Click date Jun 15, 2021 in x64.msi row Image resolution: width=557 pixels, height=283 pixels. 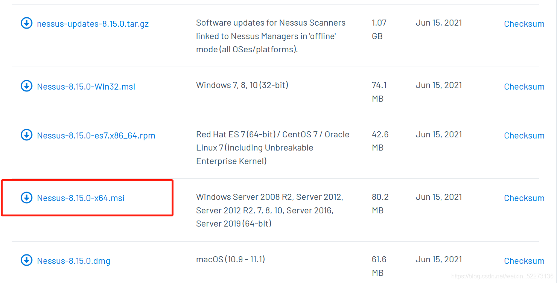pos(438,197)
